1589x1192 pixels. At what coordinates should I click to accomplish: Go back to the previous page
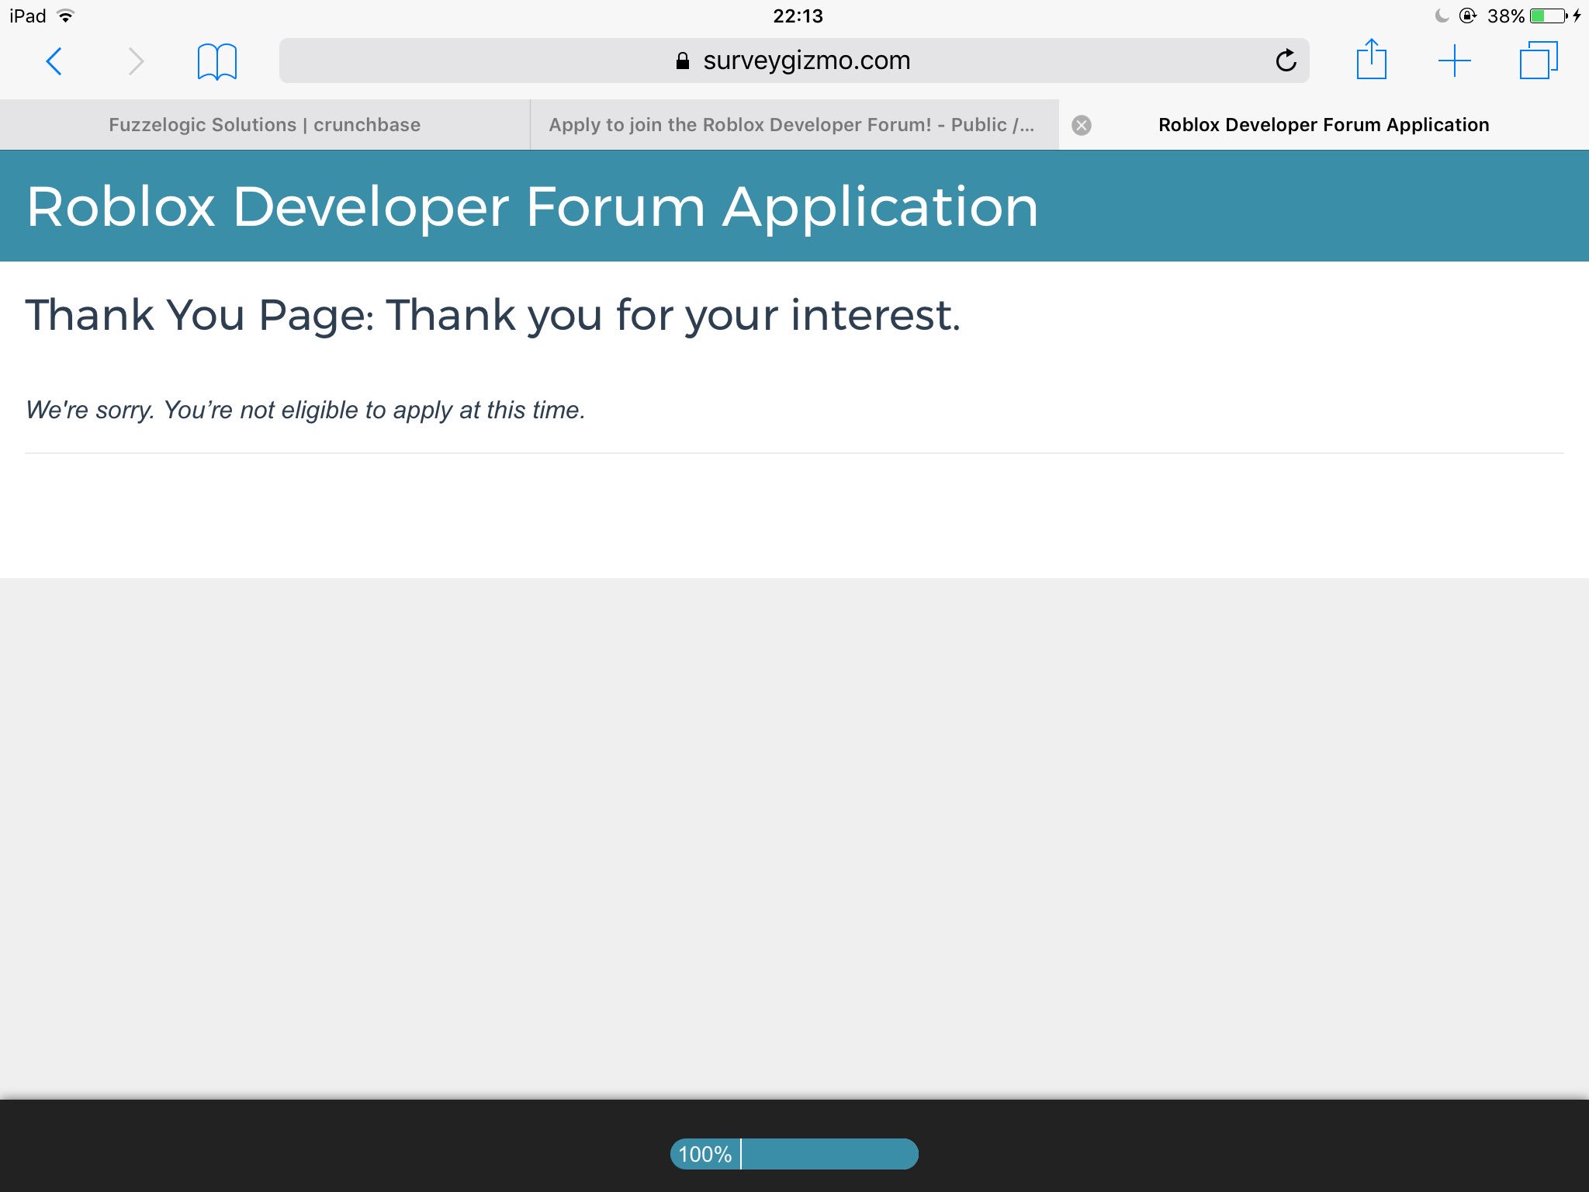(54, 61)
